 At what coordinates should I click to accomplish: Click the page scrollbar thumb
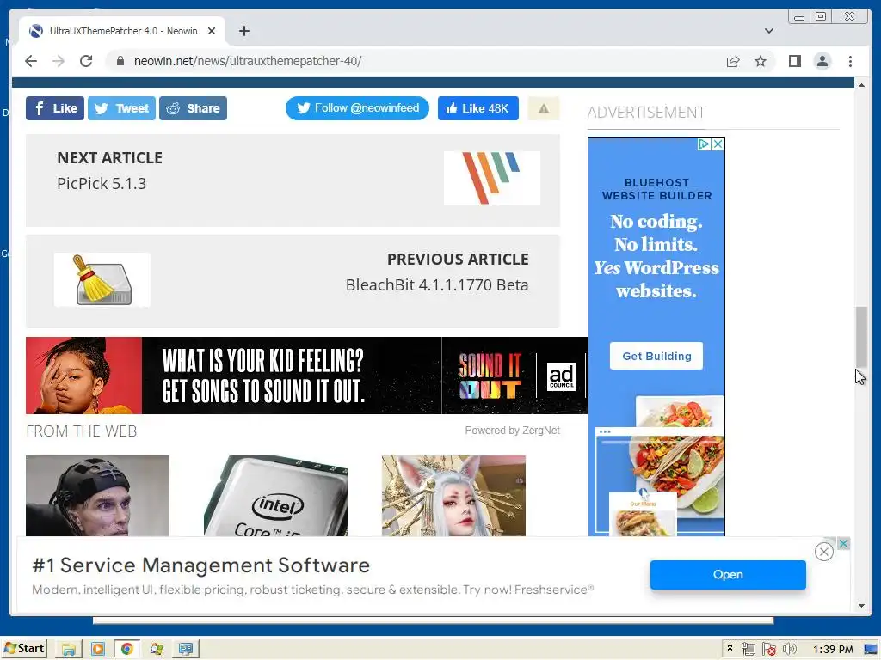(x=861, y=337)
